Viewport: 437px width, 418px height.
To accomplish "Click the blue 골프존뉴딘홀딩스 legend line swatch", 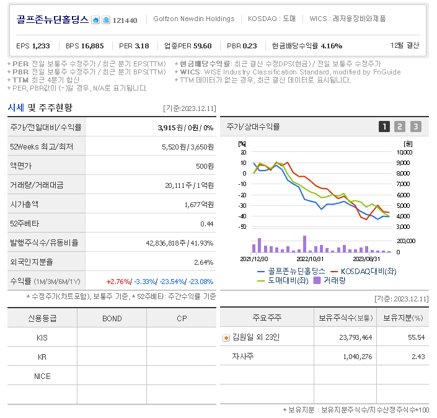I will click(261, 271).
